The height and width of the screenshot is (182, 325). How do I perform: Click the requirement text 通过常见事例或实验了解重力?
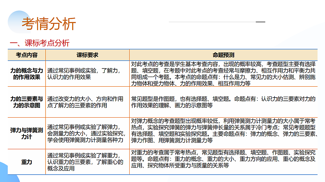point(85,162)
